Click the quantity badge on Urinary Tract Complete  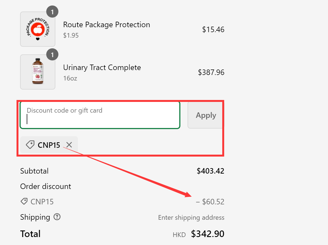[x=52, y=55]
